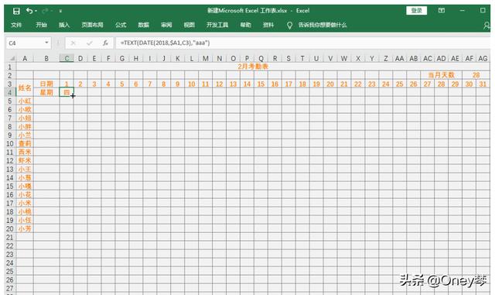
Task: Click the Redo arrow icon
Action: pos(45,11)
